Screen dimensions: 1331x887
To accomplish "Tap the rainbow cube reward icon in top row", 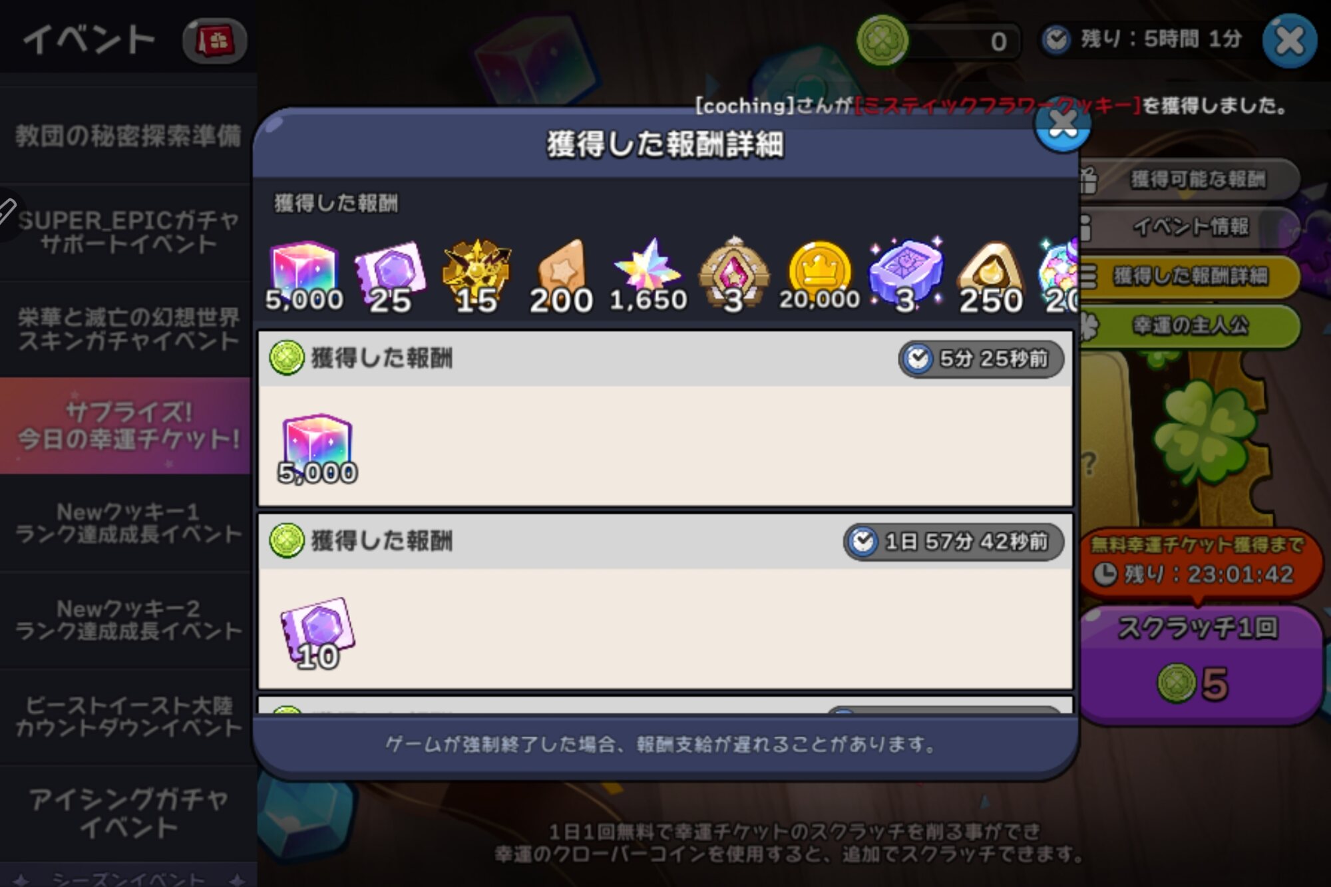I will [x=304, y=276].
